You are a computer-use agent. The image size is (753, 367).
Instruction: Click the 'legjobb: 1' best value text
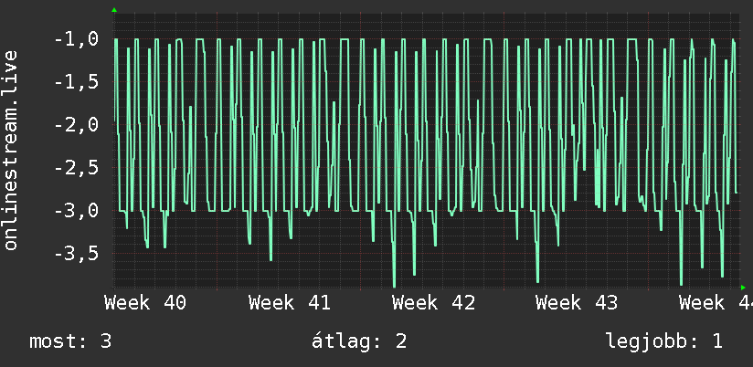click(664, 341)
